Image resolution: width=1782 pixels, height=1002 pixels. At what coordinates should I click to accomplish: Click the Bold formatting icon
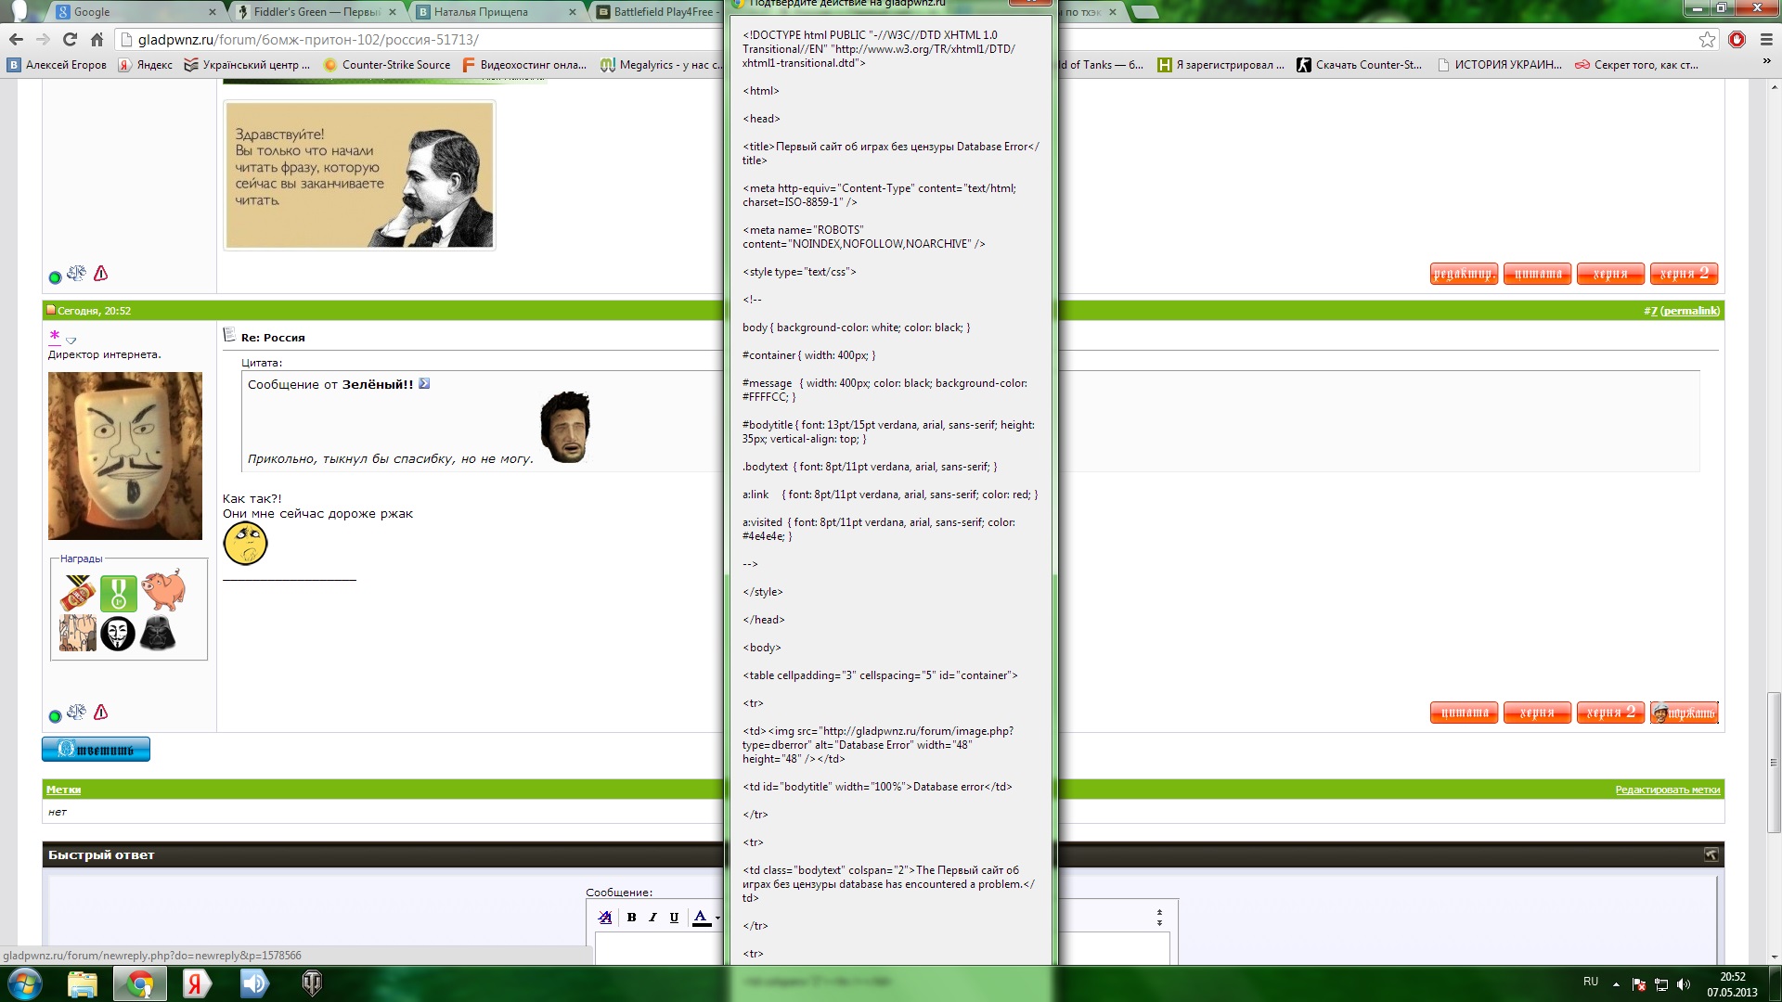(x=631, y=918)
